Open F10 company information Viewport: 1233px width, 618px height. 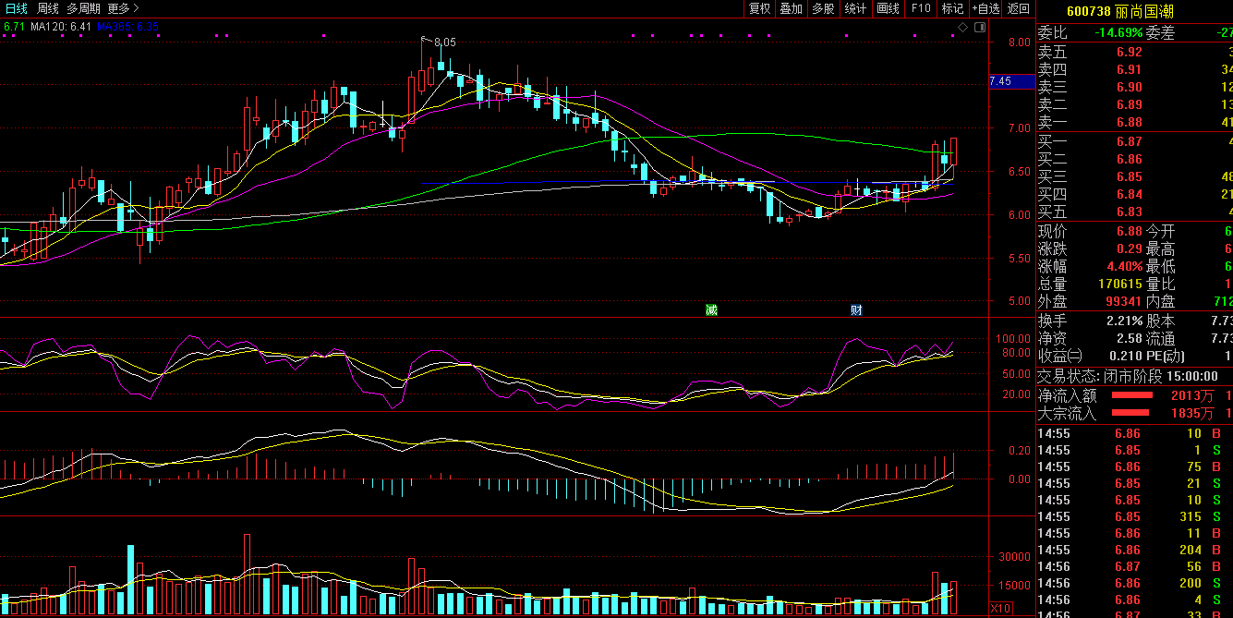pos(920,8)
